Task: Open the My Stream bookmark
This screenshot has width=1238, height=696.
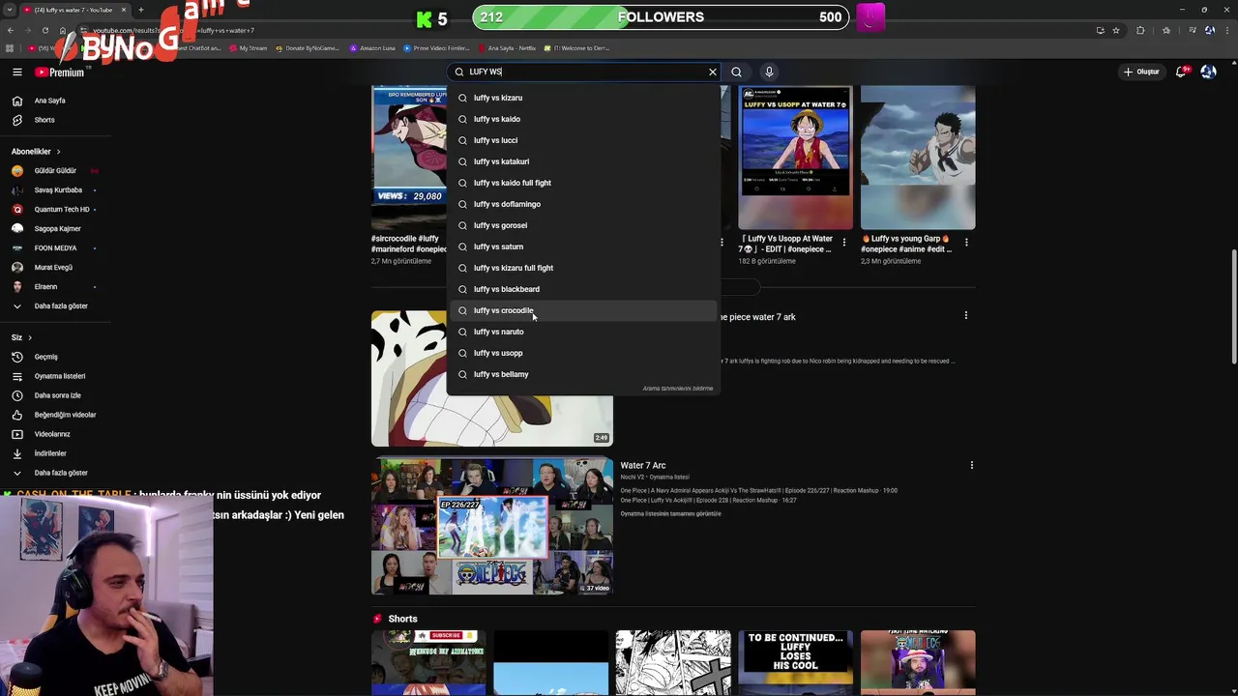Action: pyautogui.click(x=249, y=47)
